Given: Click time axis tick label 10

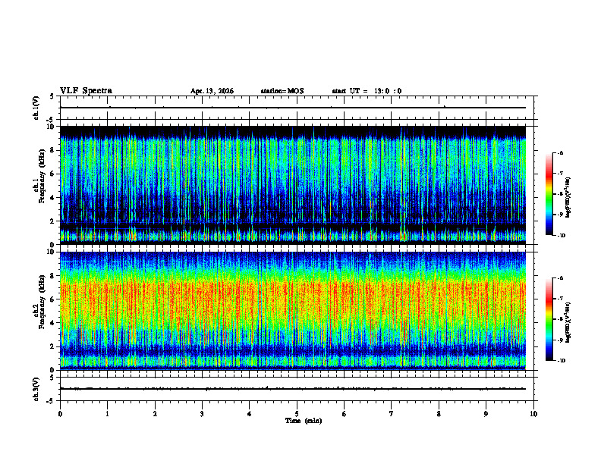Looking at the screenshot, I should (533, 414).
